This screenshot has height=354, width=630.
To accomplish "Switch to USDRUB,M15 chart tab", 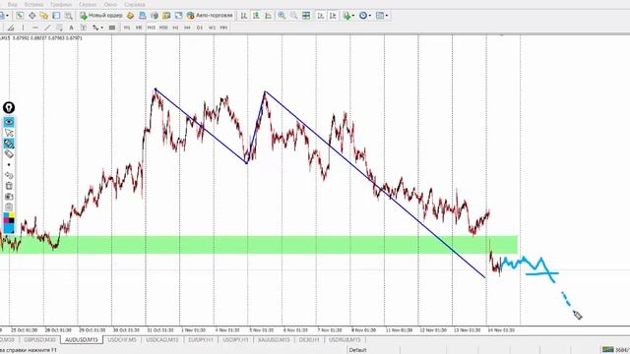I will tap(345, 340).
